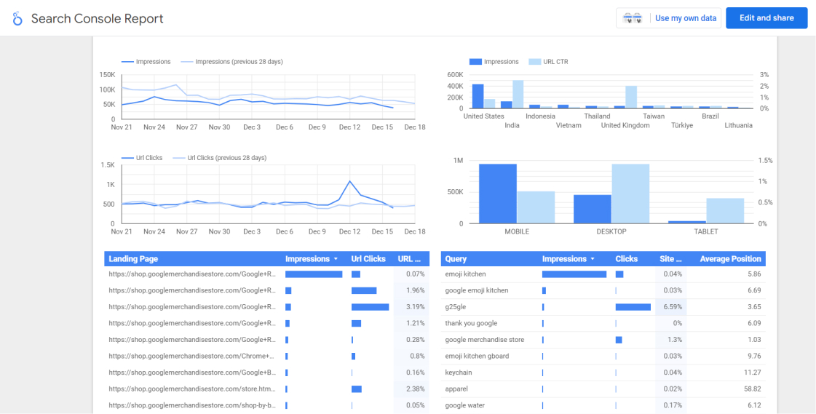816x414 pixels.
Task: Click the dark blue MOBILE impressions bar
Action: pyautogui.click(x=498, y=194)
